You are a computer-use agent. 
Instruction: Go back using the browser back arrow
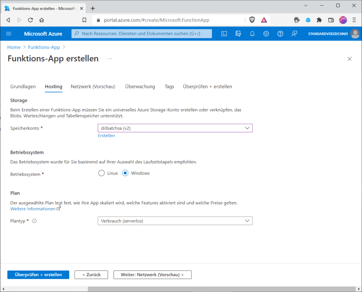(8, 20)
